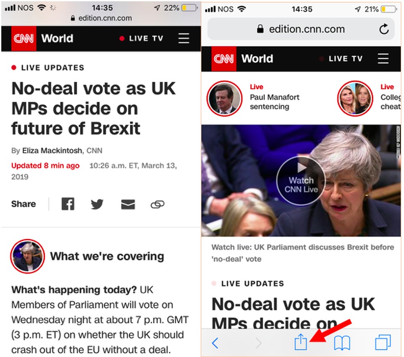Open author Eliza Mackintosh link
This screenshot has height=357, width=404.
click(53, 151)
